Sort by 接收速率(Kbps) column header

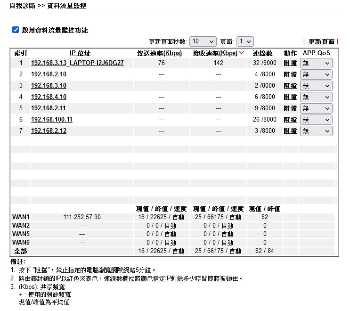click(x=215, y=53)
